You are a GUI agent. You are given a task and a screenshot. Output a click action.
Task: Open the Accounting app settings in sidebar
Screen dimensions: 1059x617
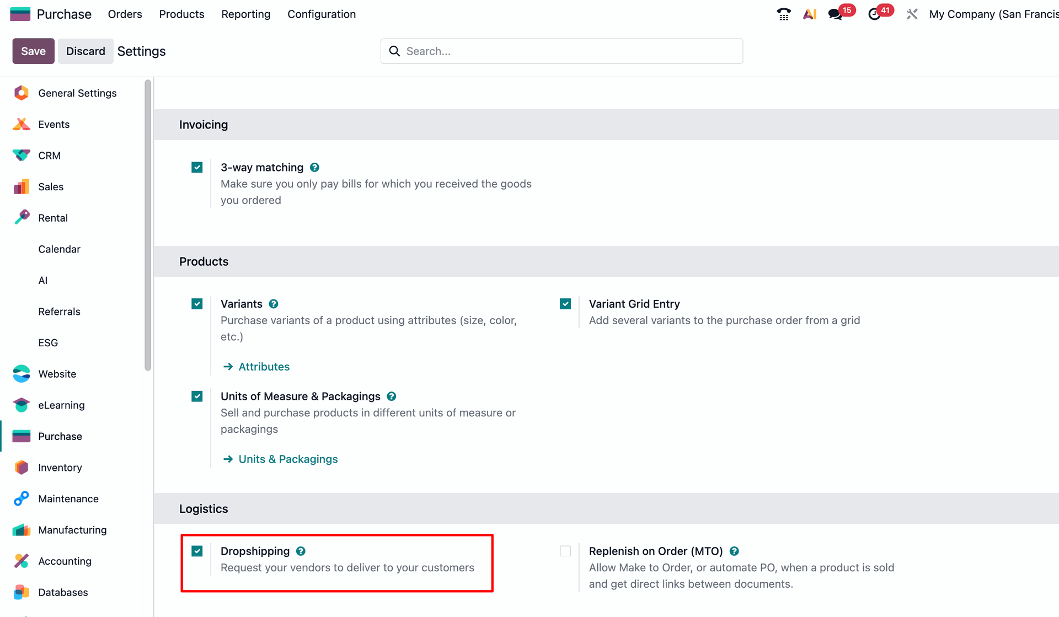coord(65,561)
